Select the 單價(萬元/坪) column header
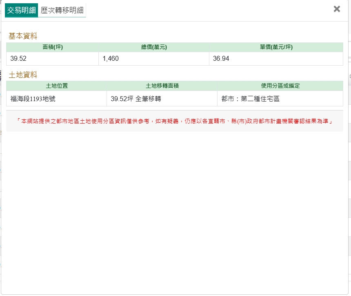 [x=276, y=47]
